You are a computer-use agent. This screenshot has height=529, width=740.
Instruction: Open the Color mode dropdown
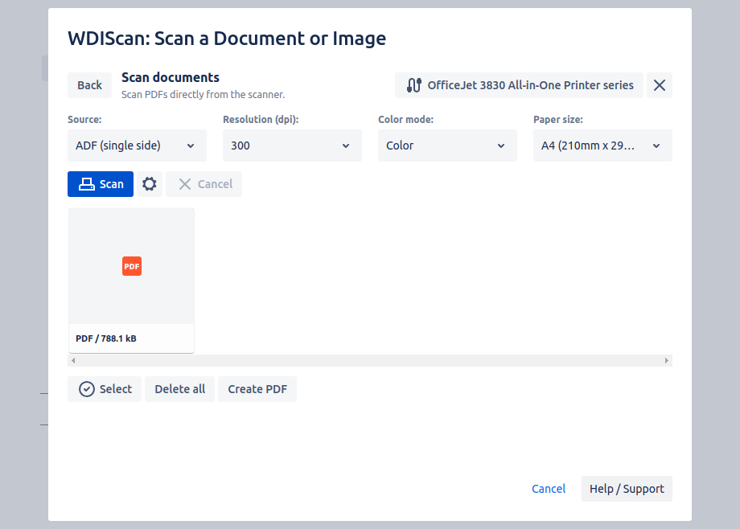tap(447, 146)
